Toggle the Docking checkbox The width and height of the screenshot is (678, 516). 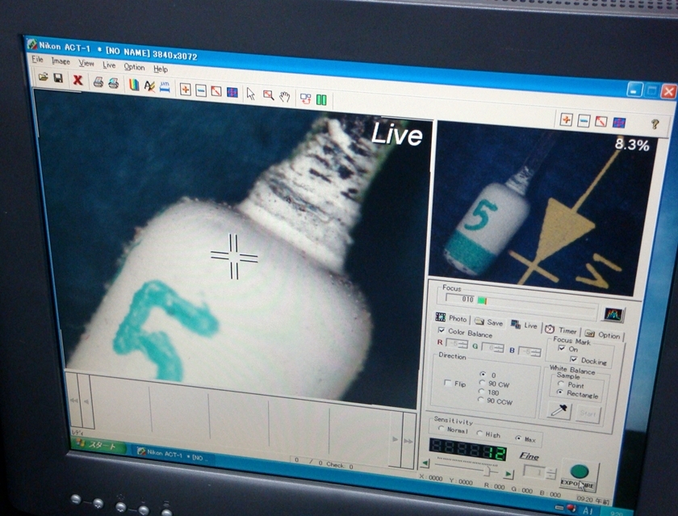click(574, 359)
